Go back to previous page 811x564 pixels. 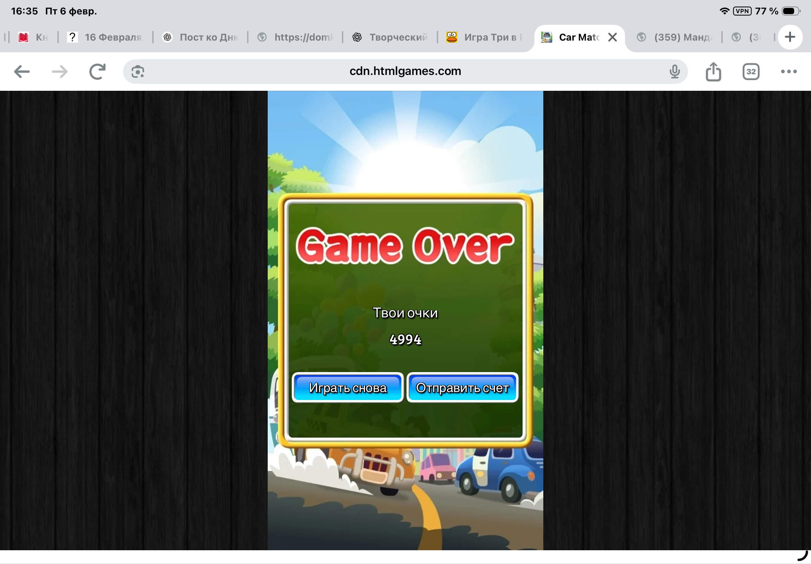pos(22,72)
